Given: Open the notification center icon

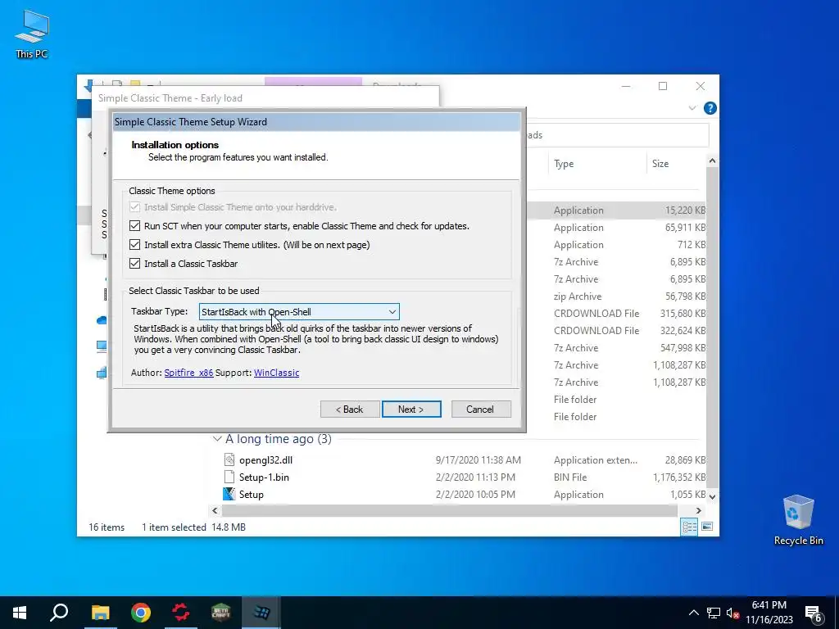Looking at the screenshot, I should (814, 613).
